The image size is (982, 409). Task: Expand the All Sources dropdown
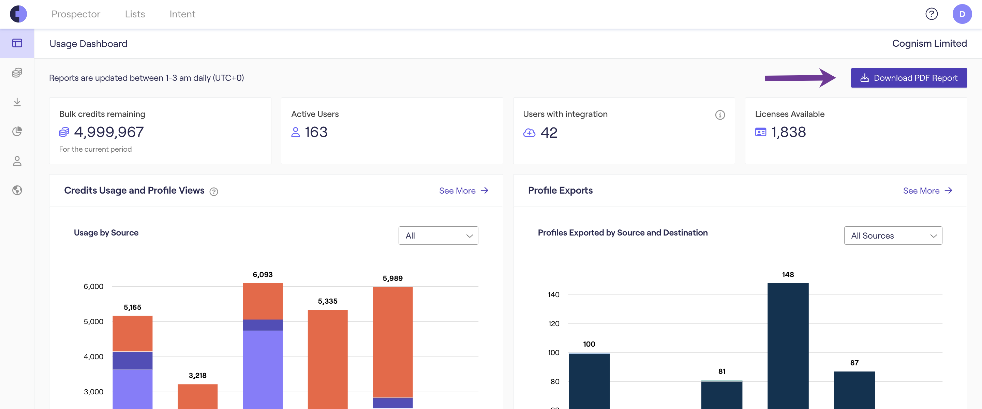tap(893, 236)
